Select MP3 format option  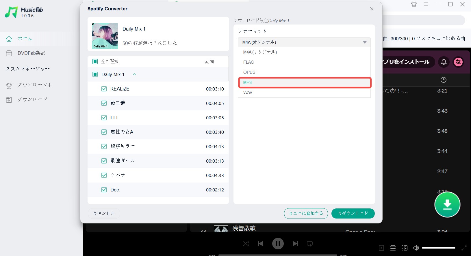pyautogui.click(x=305, y=82)
